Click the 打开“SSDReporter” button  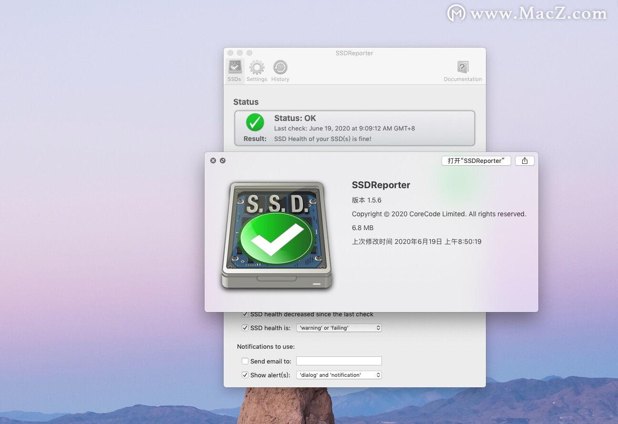tap(476, 161)
